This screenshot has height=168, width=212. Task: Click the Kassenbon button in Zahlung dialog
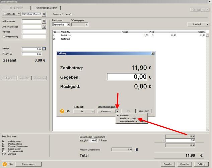point(107,111)
